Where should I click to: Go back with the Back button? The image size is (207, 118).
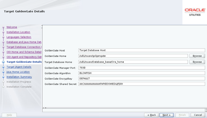pos(152,115)
